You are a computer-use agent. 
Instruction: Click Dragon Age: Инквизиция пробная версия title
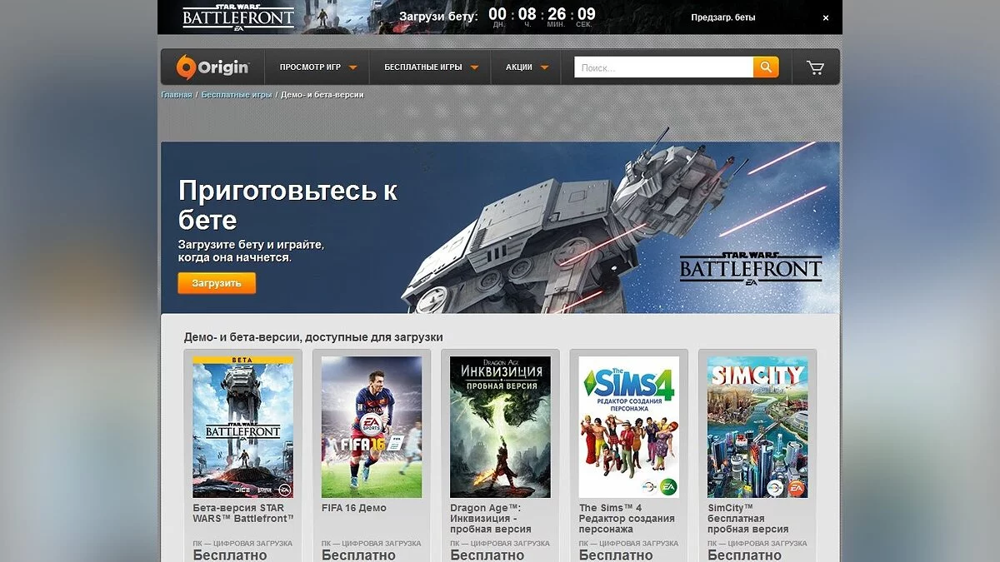pos(491,518)
